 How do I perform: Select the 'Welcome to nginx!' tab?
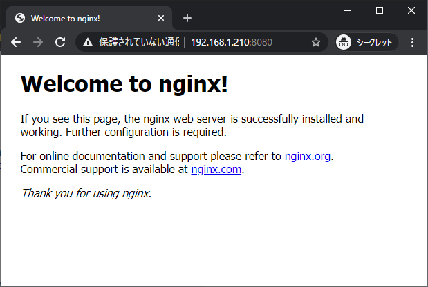pyautogui.click(x=89, y=18)
